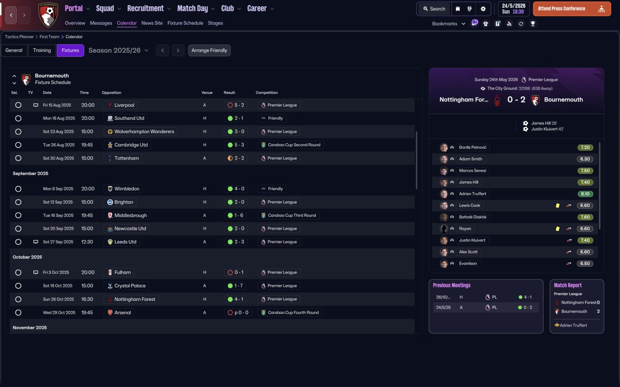The width and height of the screenshot is (620, 387).
Task: Click the Premier League logo in match header
Action: pos(524,80)
